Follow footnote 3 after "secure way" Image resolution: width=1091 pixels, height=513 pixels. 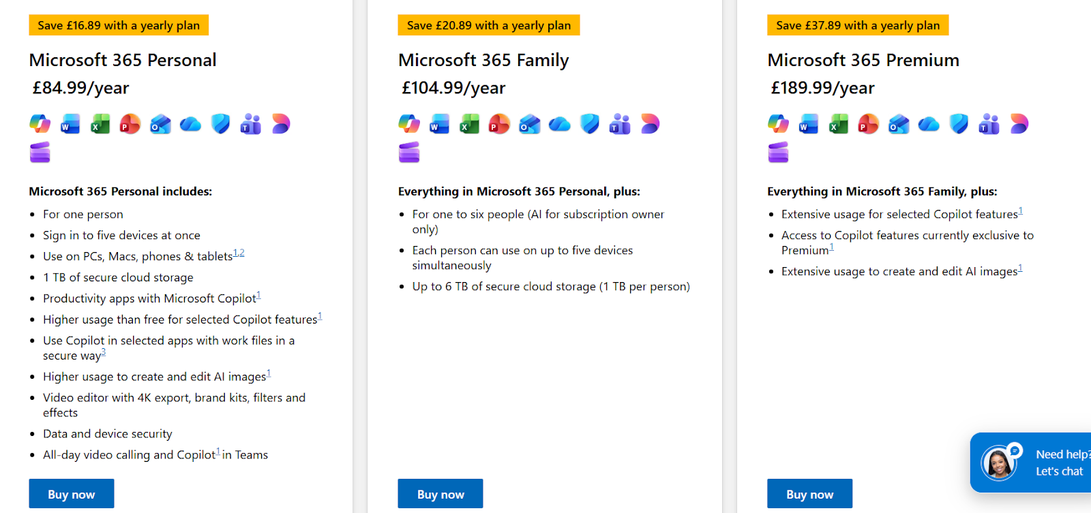(x=104, y=353)
